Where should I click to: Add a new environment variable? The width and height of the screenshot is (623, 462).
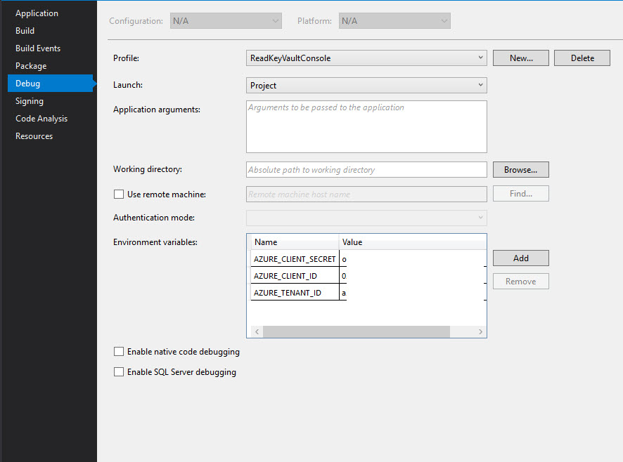(520, 258)
